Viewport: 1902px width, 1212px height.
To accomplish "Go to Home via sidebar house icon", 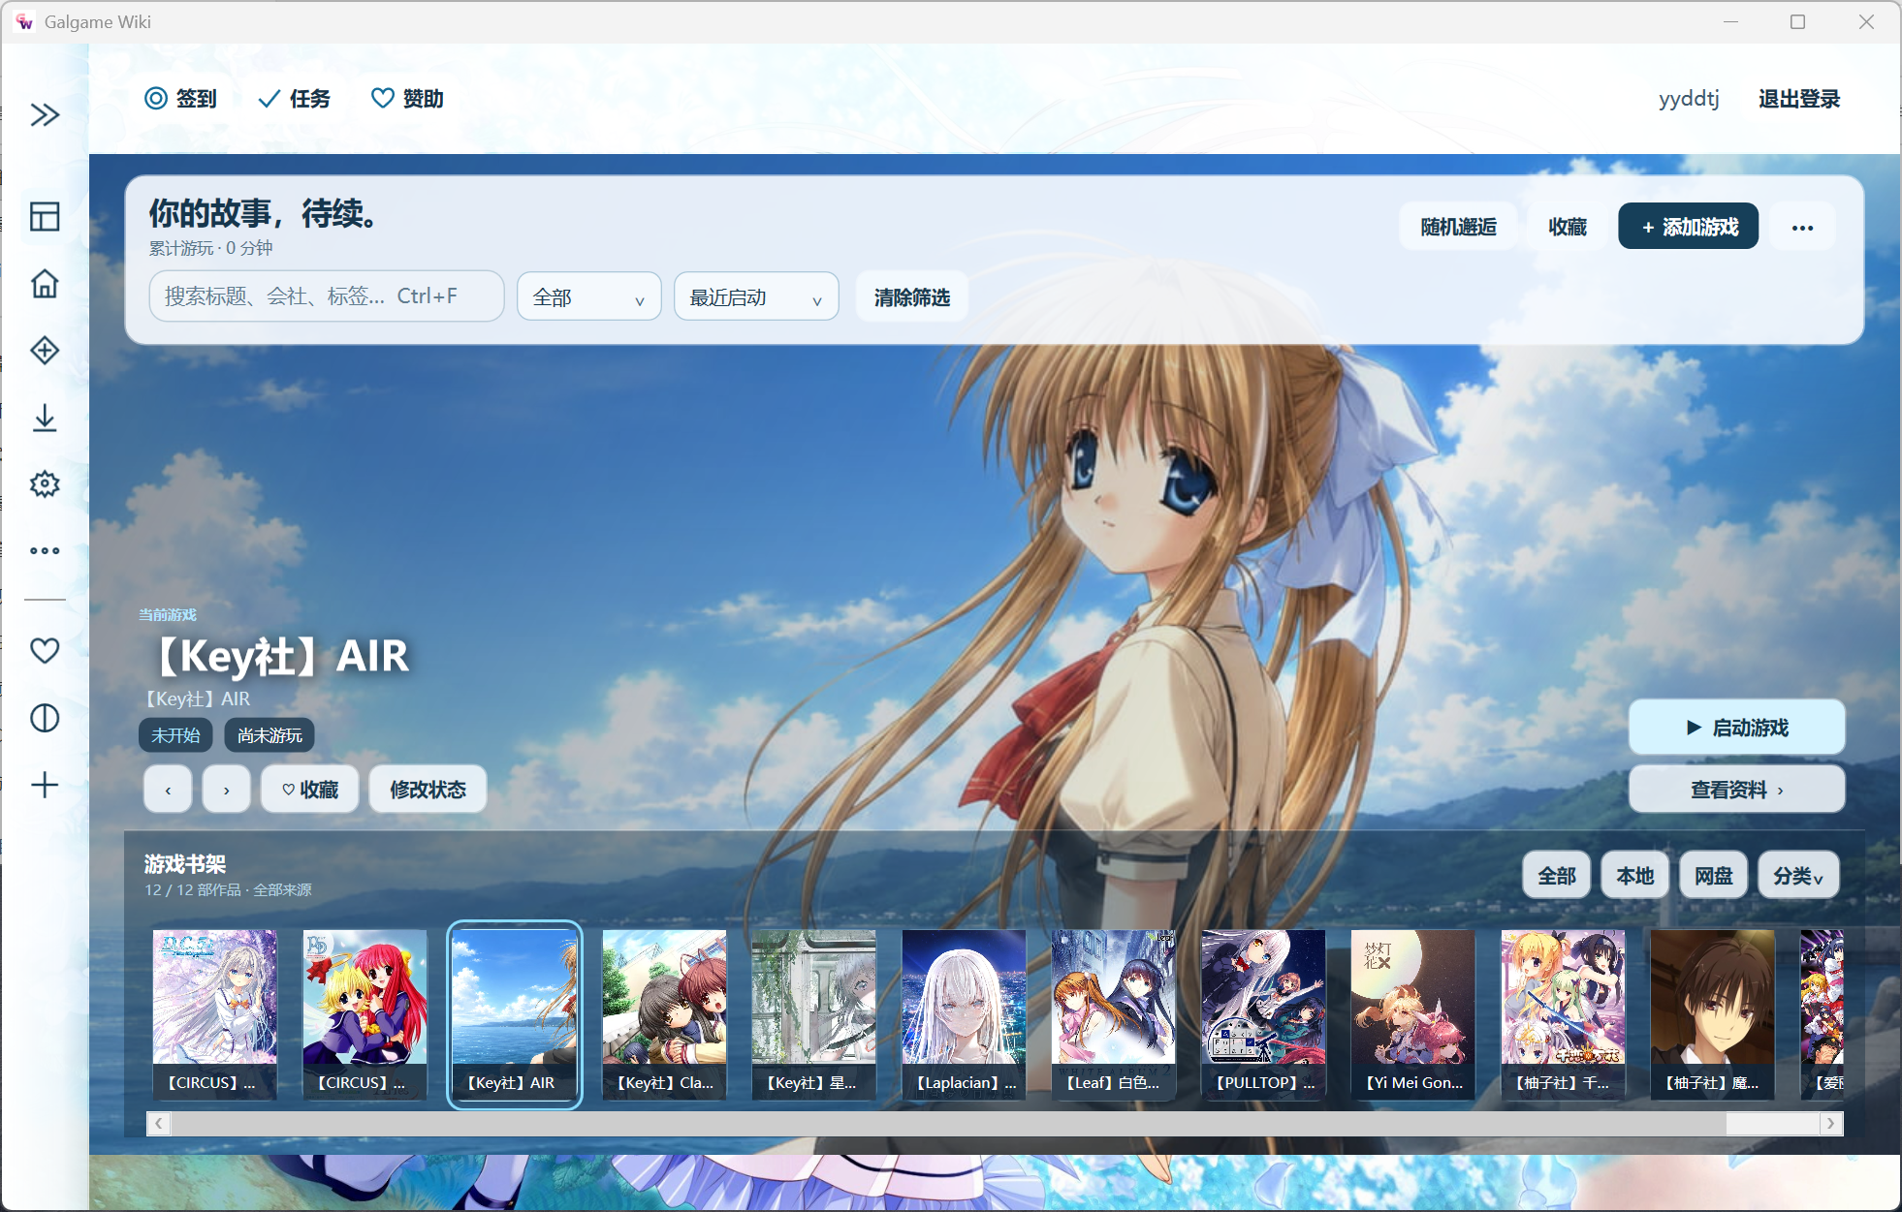I will click(45, 283).
